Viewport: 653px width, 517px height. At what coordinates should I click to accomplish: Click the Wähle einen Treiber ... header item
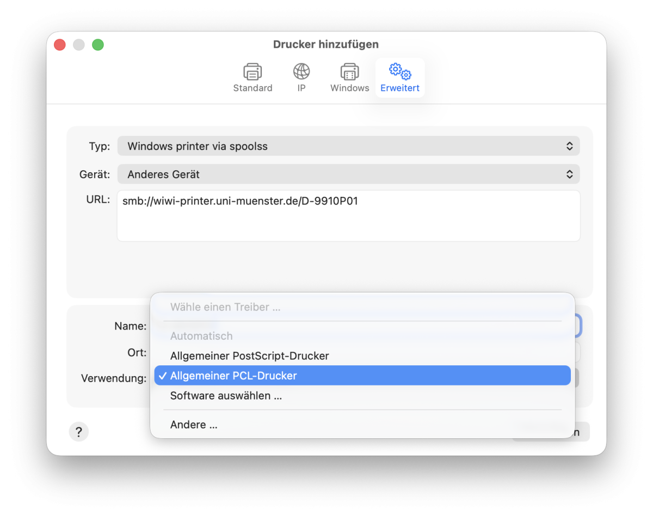pos(225,307)
